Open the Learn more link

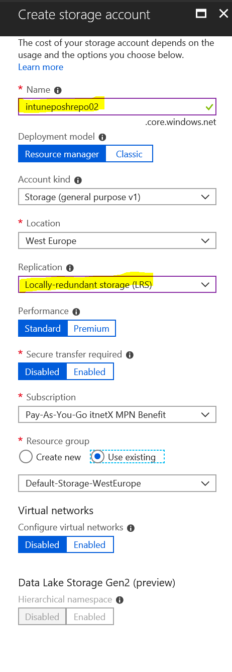click(x=41, y=67)
